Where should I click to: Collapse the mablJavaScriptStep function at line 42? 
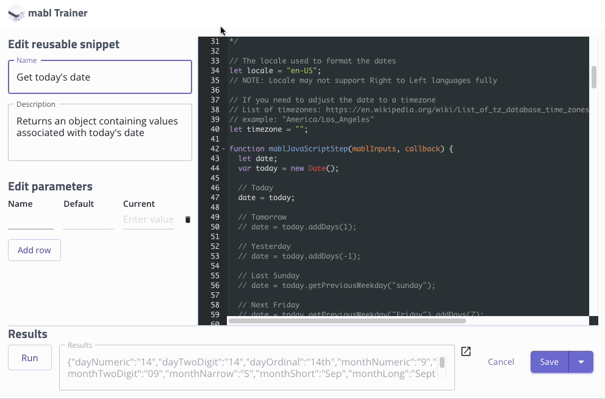[223, 148]
